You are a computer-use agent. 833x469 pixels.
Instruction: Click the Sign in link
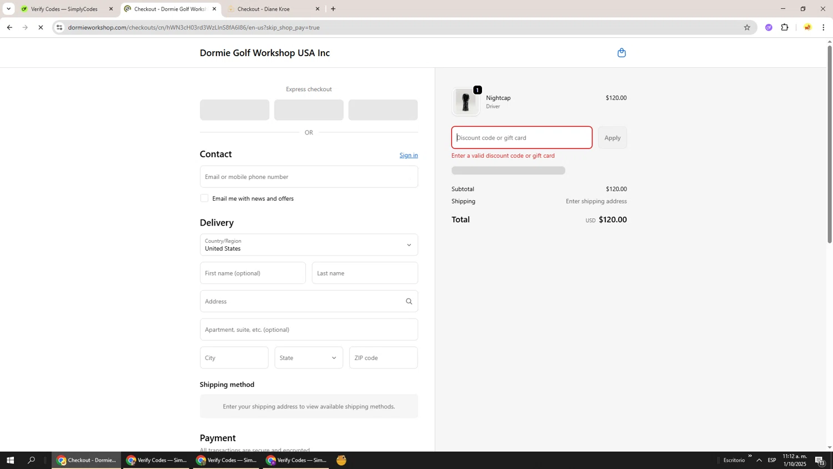[x=408, y=155]
